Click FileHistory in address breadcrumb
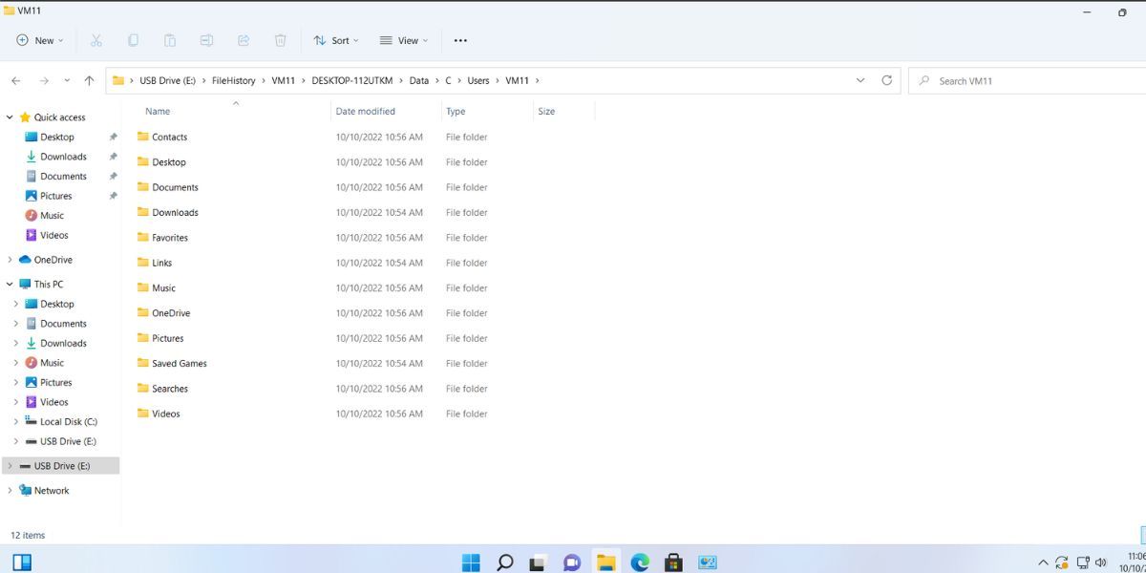This screenshot has height=573, width=1146. [233, 81]
